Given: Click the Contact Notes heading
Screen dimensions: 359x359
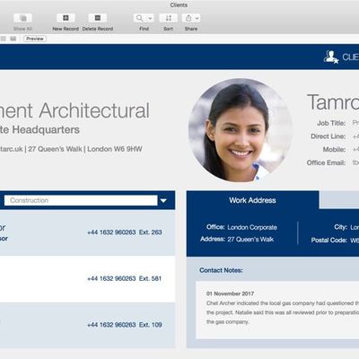Looking at the screenshot, I should pyautogui.click(x=221, y=270).
